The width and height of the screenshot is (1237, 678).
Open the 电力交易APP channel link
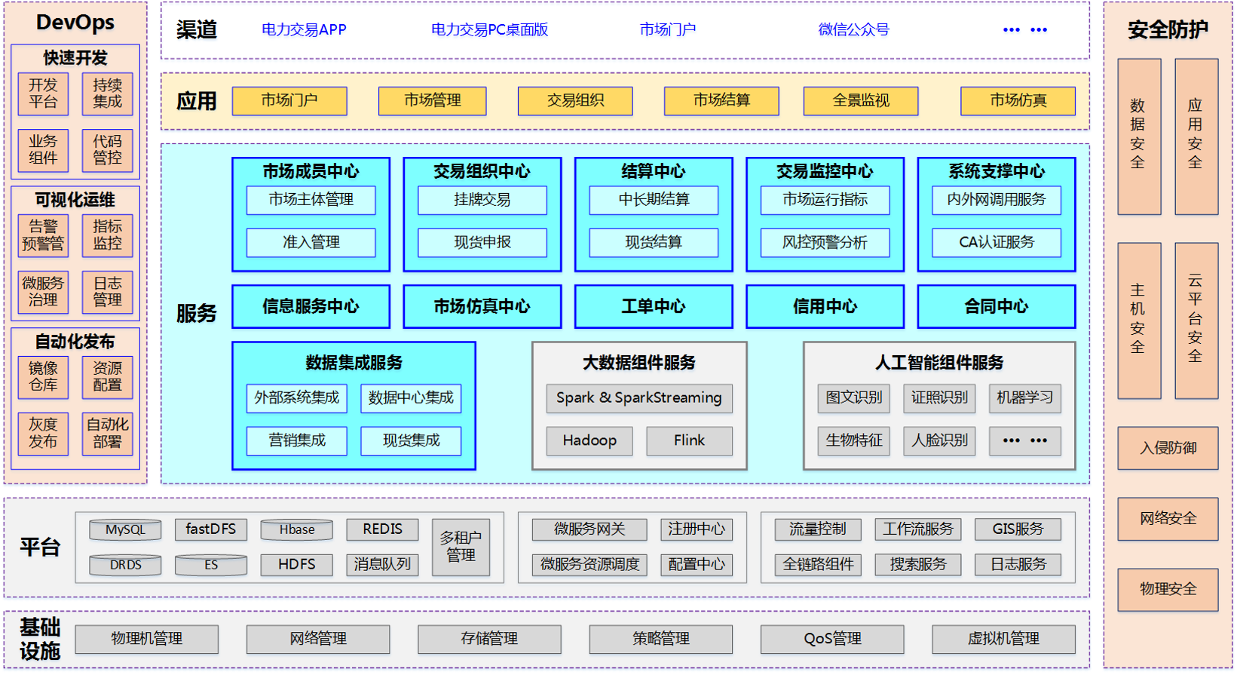(304, 29)
